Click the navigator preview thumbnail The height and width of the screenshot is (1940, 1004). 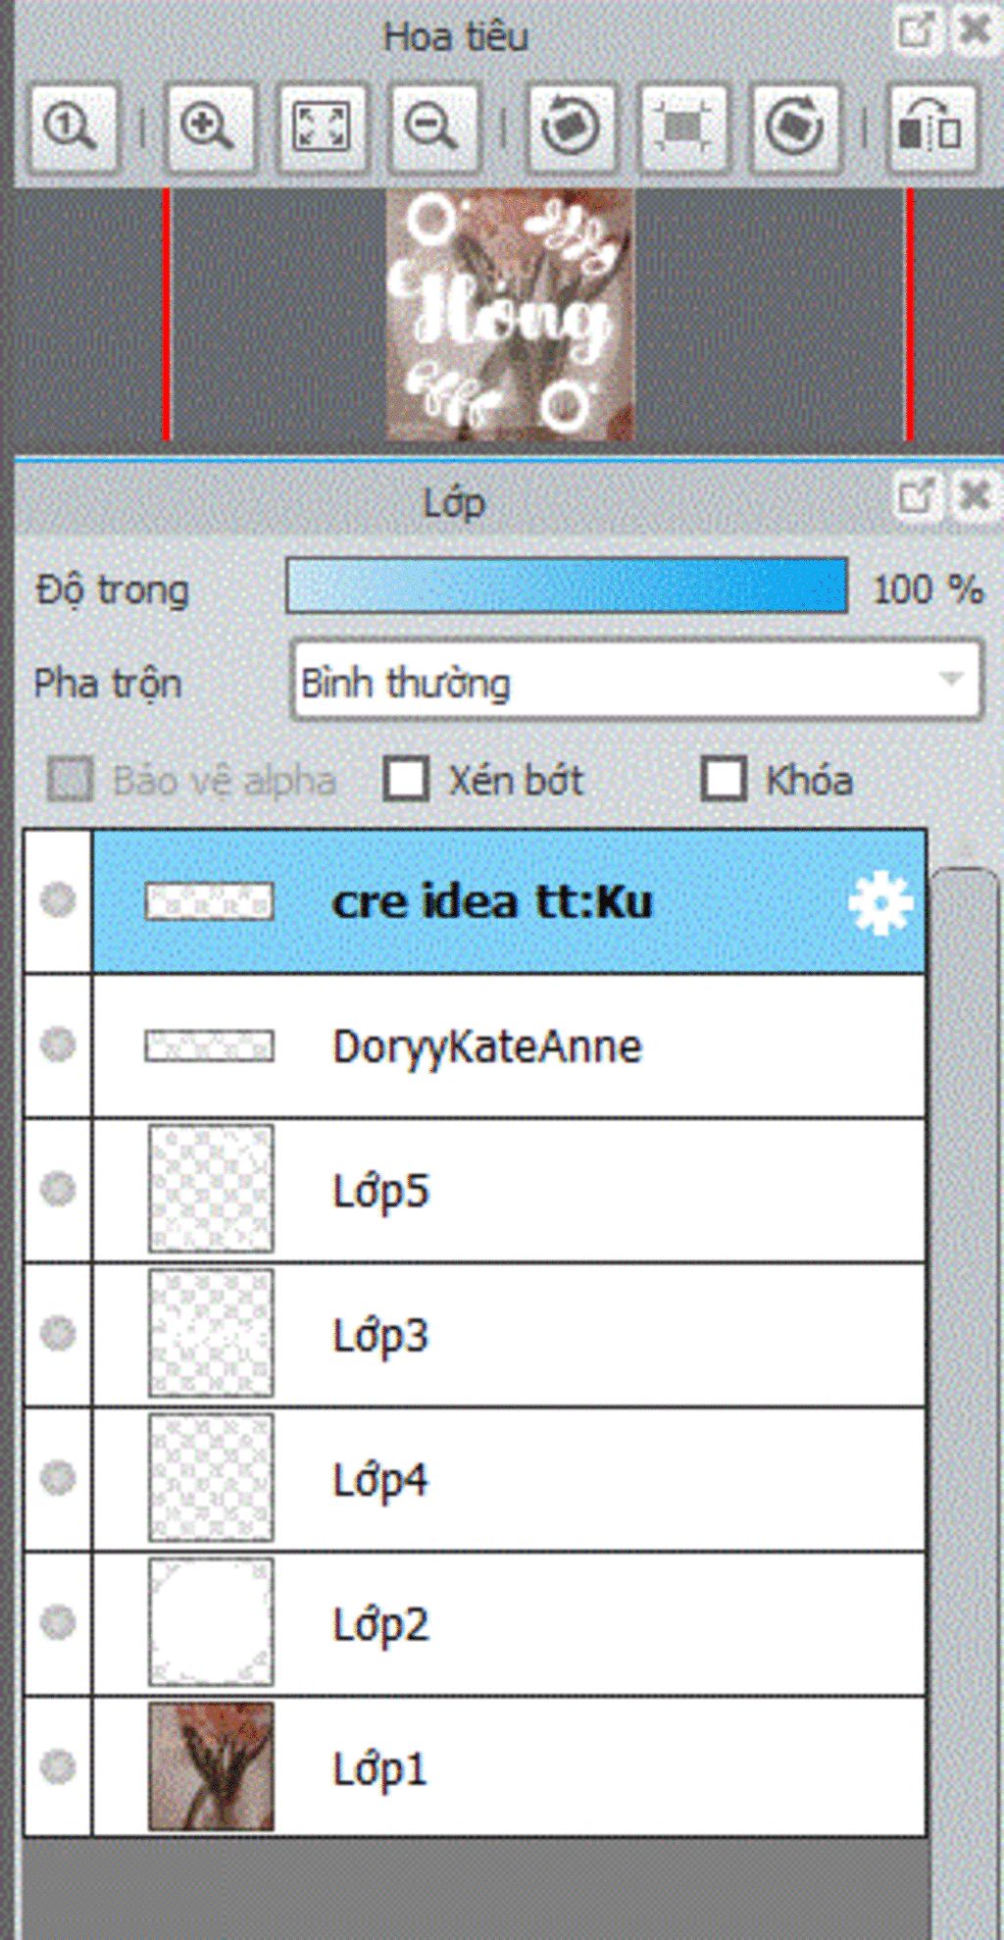(510, 314)
